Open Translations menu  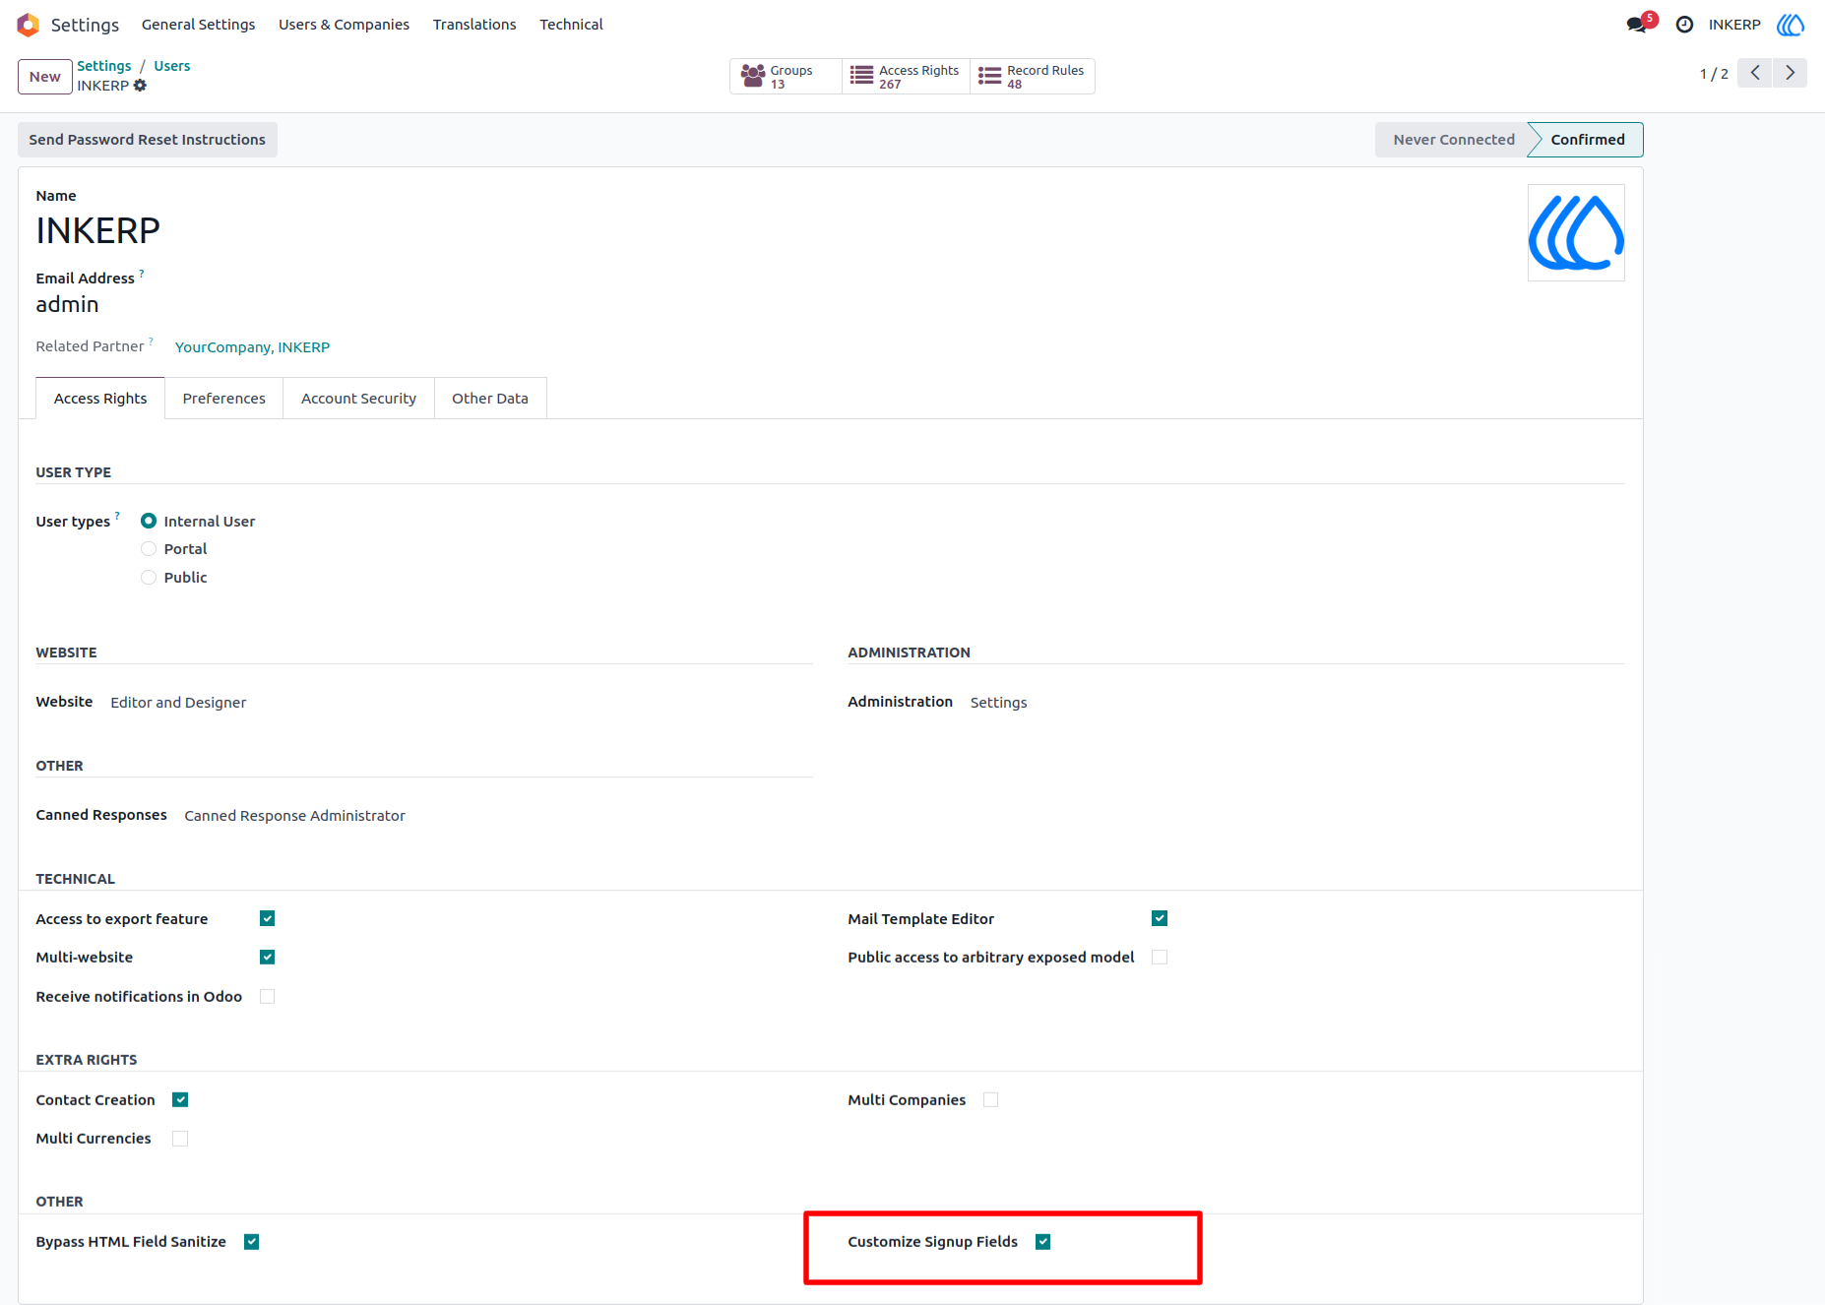pyautogui.click(x=474, y=25)
